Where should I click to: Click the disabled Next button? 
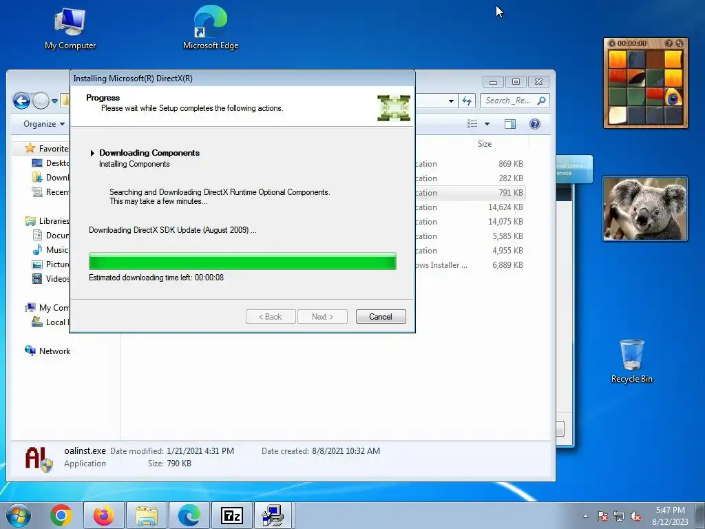click(322, 317)
